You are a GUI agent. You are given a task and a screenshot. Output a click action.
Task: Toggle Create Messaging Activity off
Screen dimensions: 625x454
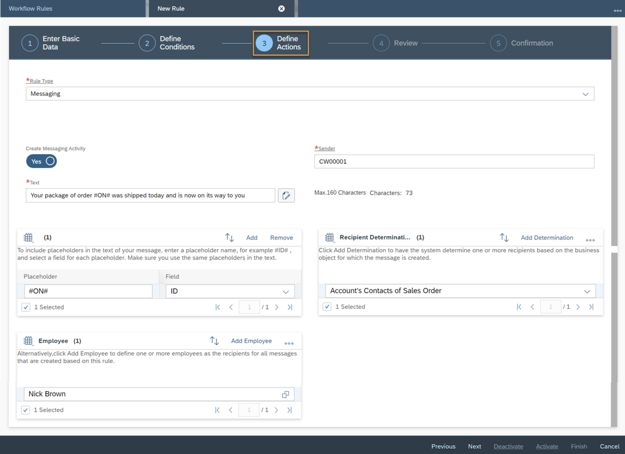click(x=41, y=161)
